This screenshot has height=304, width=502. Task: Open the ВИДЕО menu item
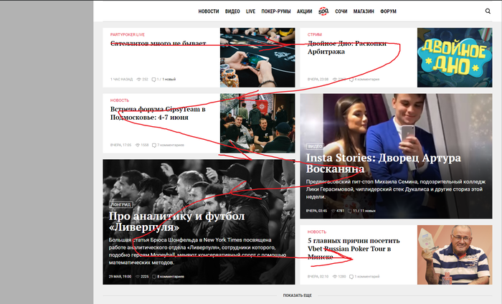pos(232,11)
